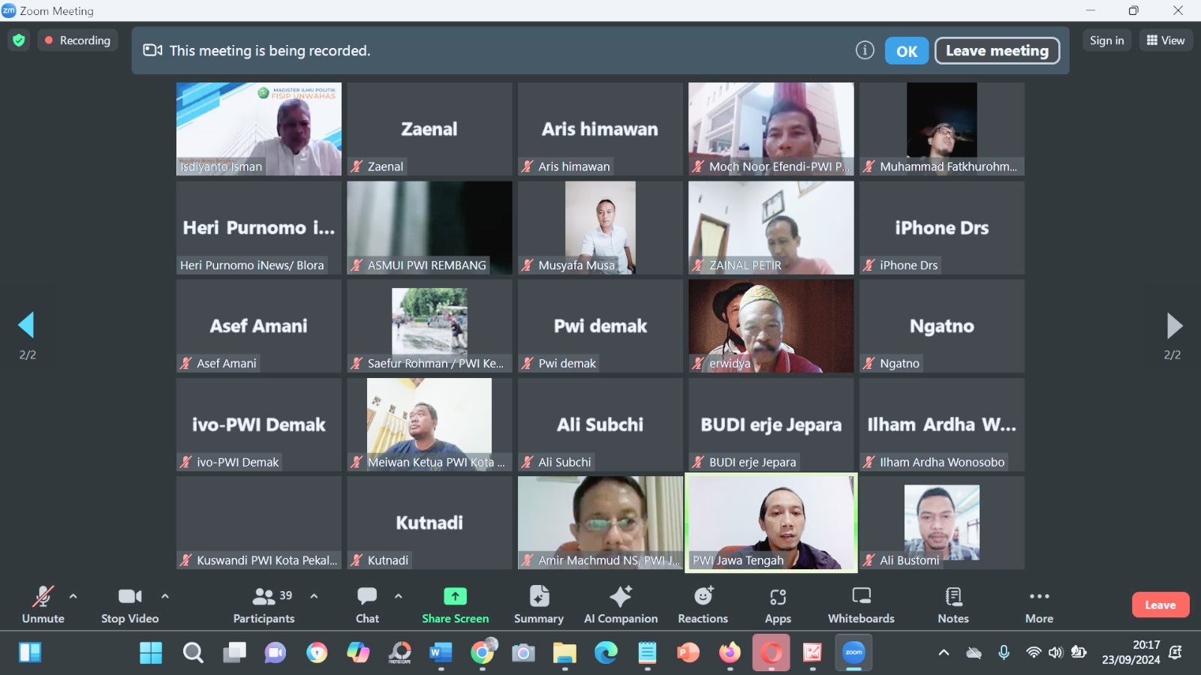
Task: Go to previous gallery page arrow
Action: pos(26,325)
